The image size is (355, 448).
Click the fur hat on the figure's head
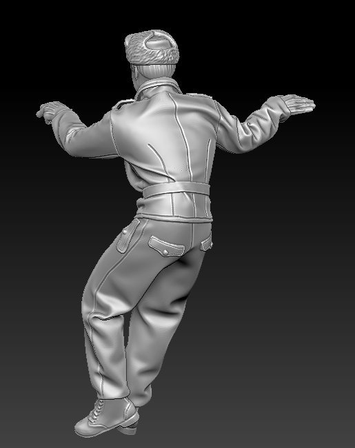click(152, 48)
